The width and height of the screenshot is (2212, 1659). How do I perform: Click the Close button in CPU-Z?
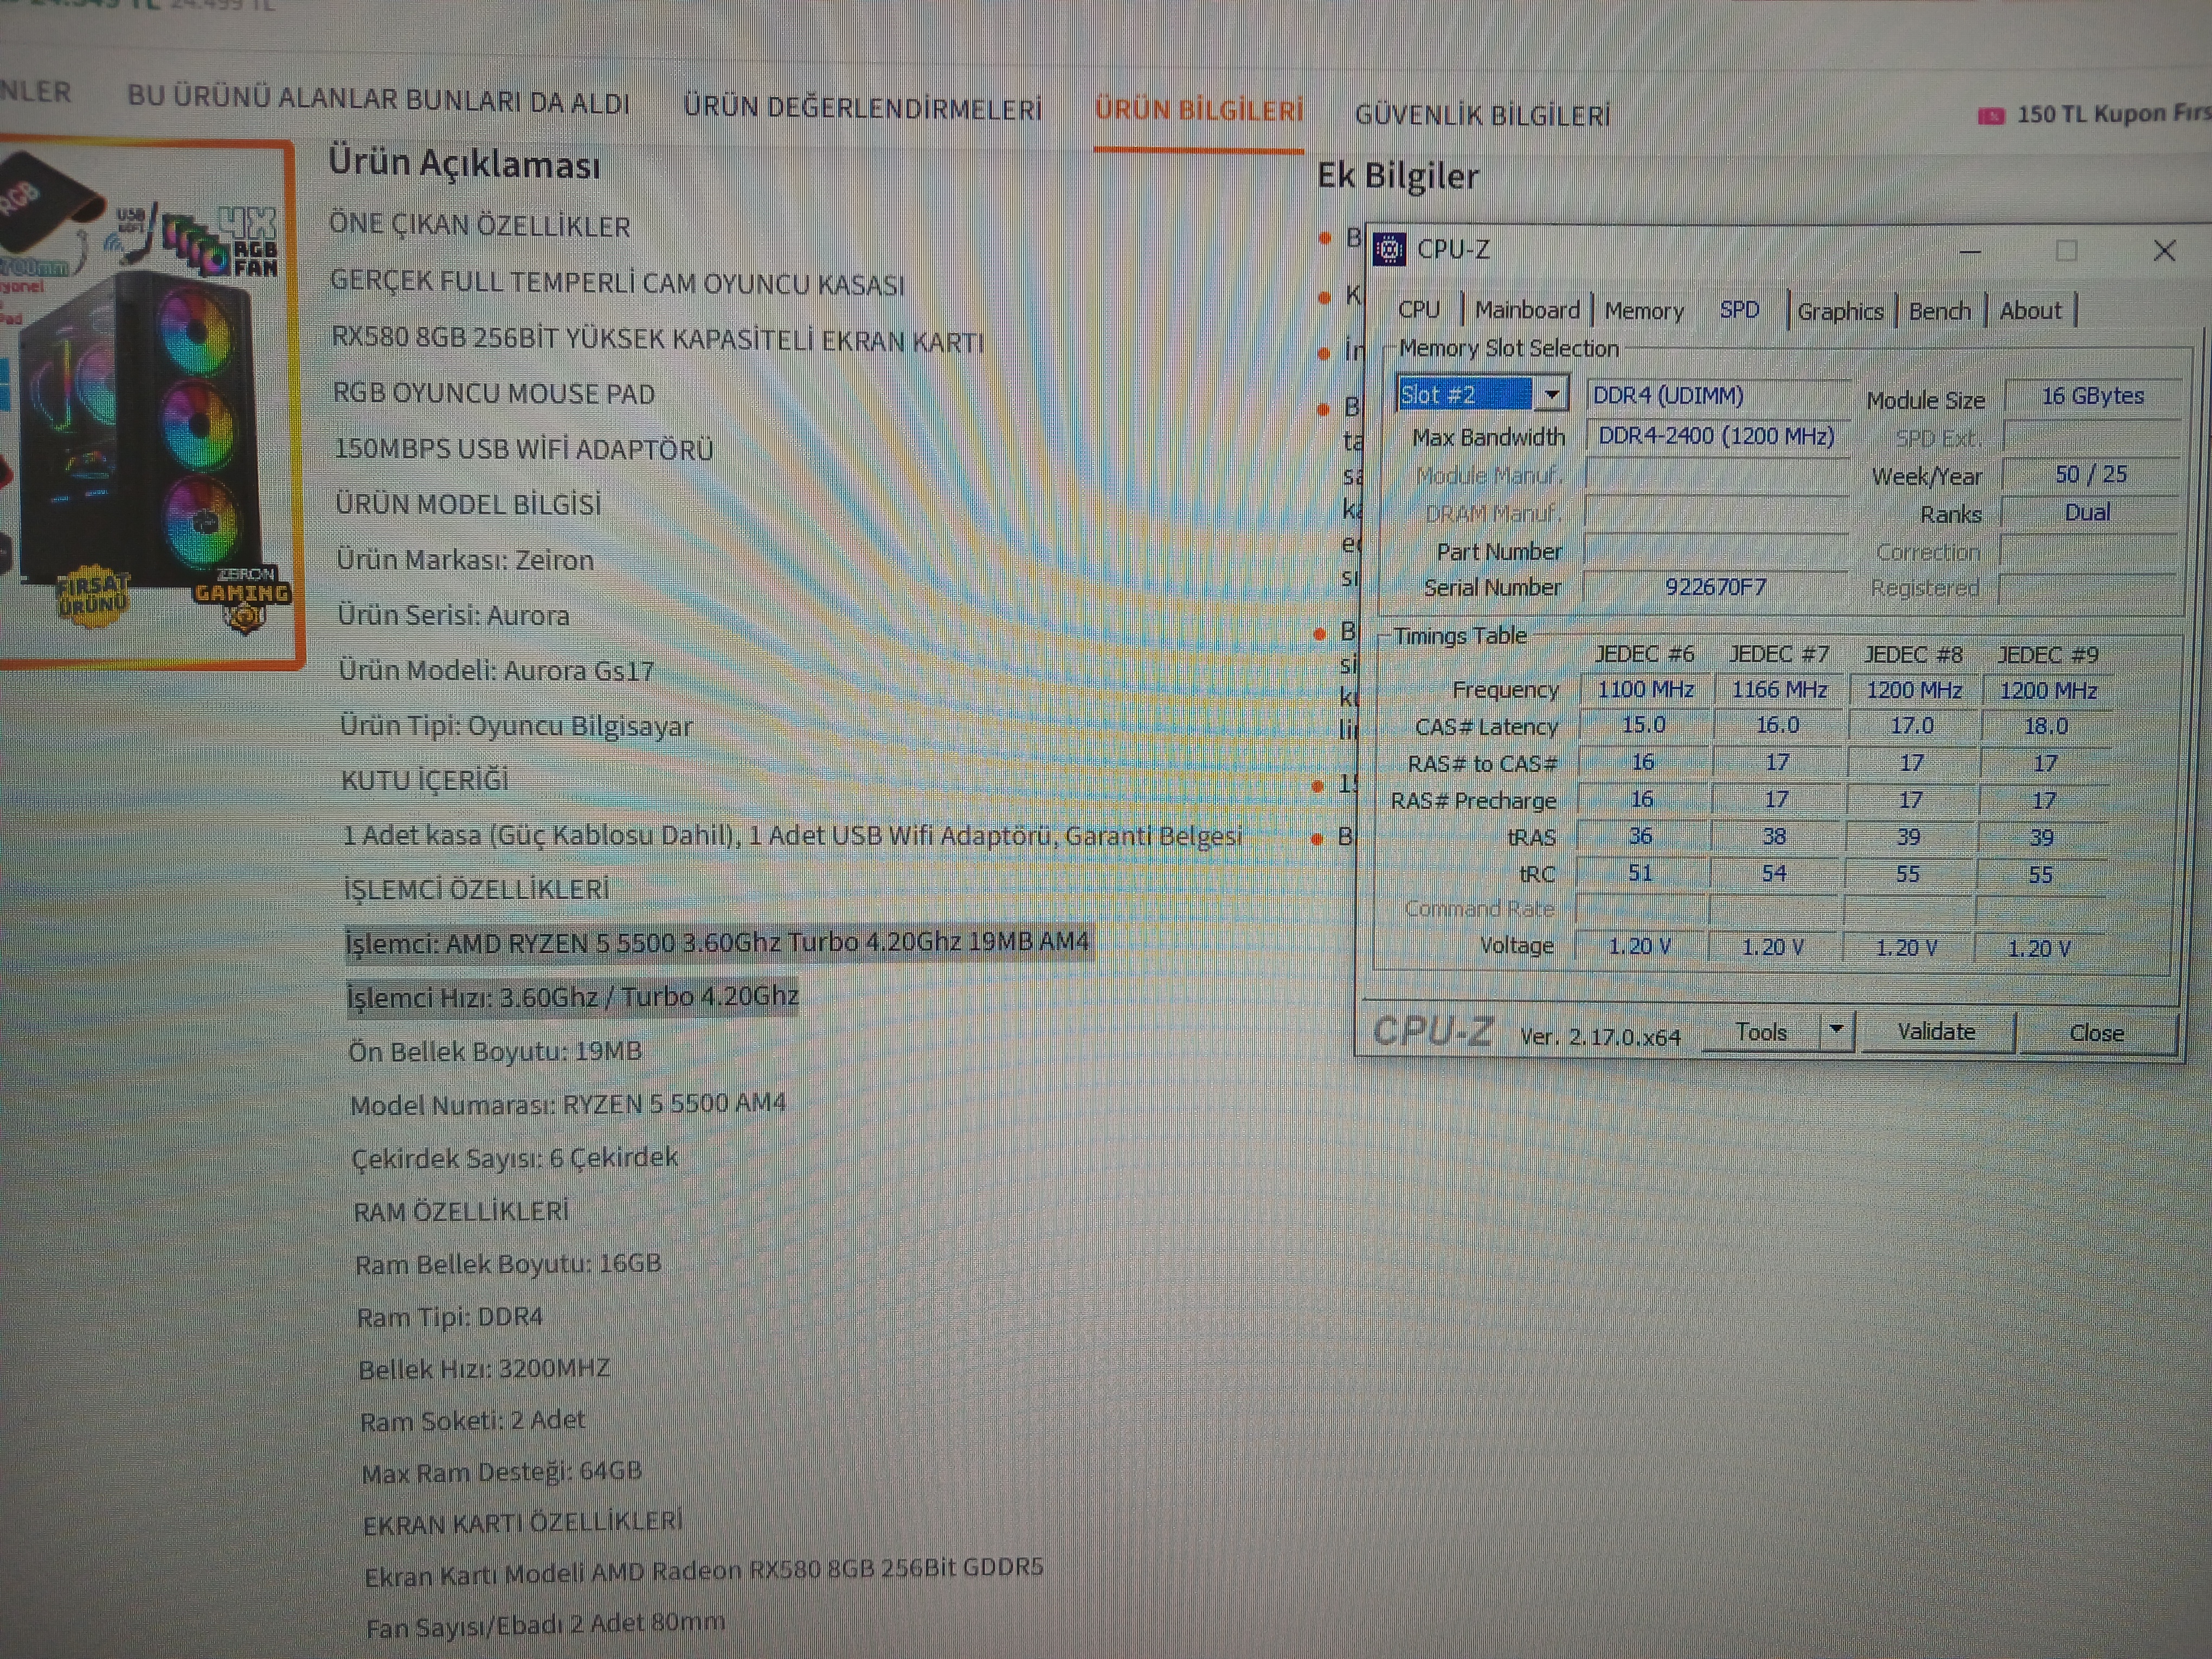coord(2097,1033)
